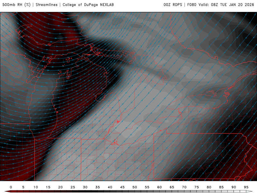Click the 'Streamlines' label in header
Screen dimensions: 257x193
(47, 5)
